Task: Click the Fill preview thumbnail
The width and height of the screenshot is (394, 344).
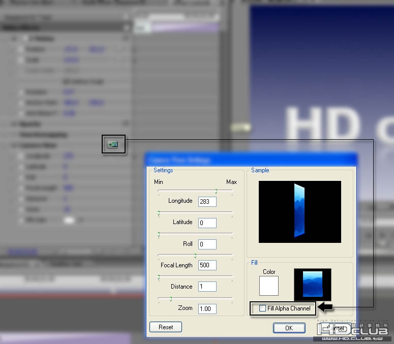Action: click(313, 284)
